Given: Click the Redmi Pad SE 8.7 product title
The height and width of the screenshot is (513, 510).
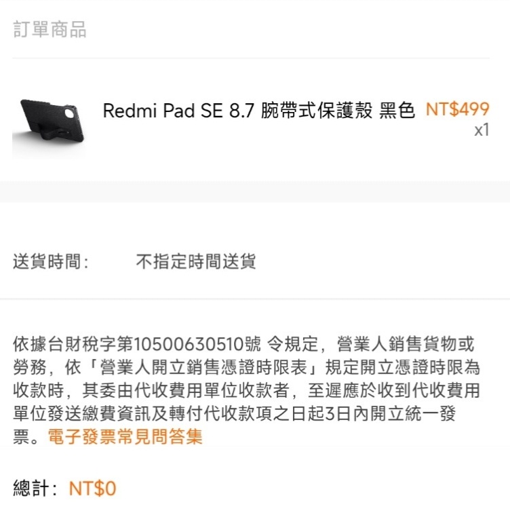Looking at the screenshot, I should click(x=258, y=110).
